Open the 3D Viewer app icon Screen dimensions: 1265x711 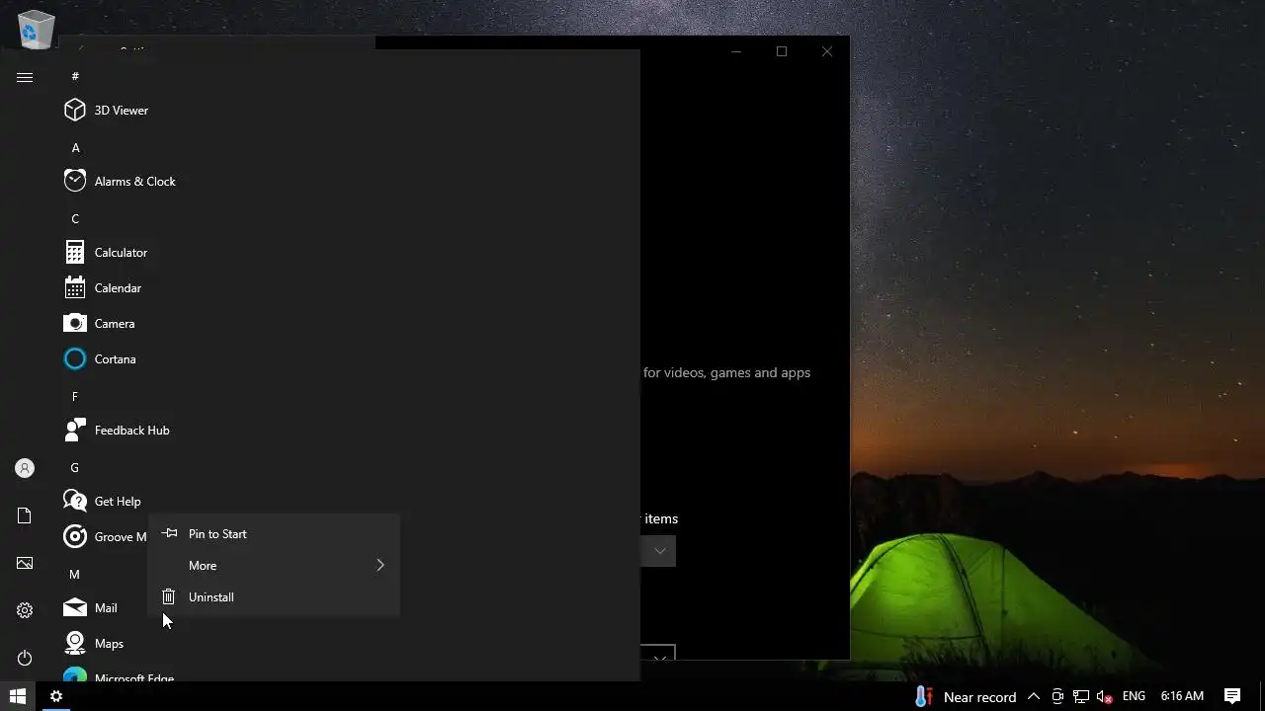pyautogui.click(x=75, y=111)
